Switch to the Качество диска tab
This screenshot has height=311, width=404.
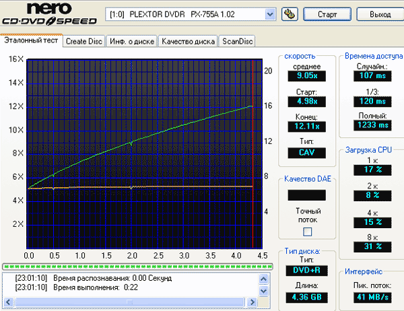pos(188,41)
